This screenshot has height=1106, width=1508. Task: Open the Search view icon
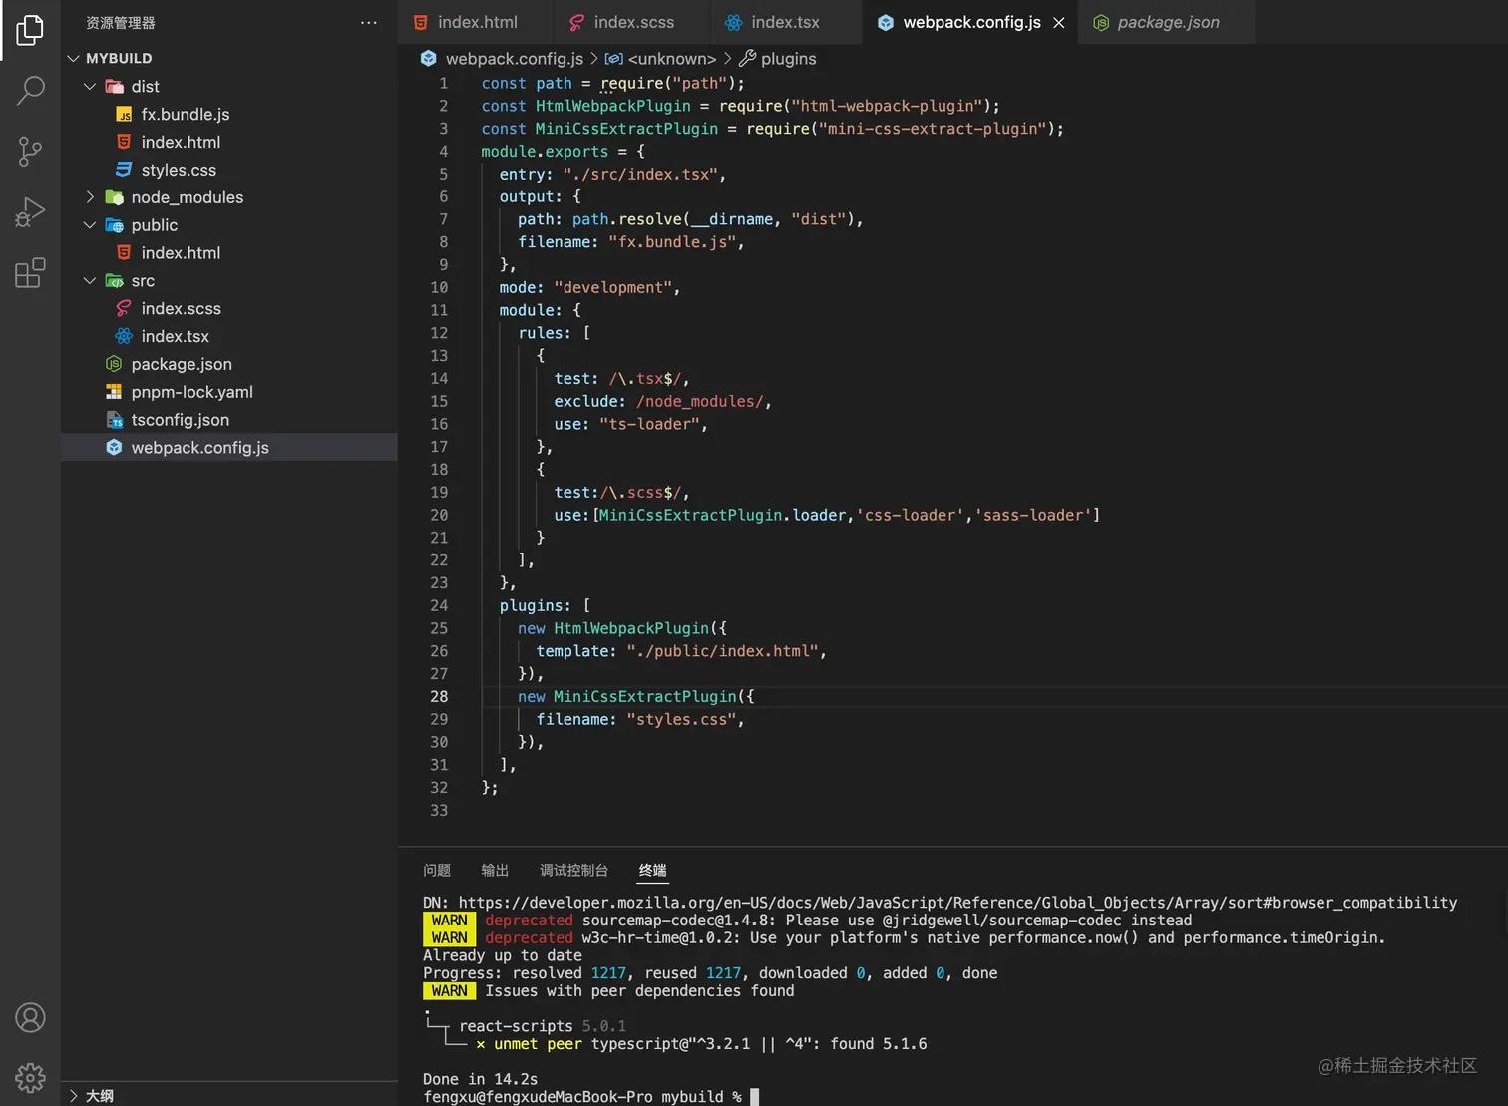[x=30, y=91]
